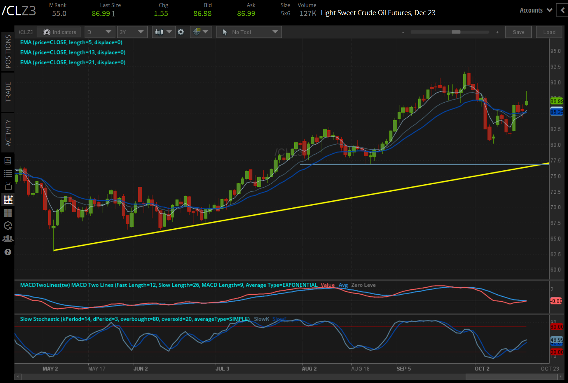Open the No Tool drawing dropdown
This screenshot has width=568, height=383.
point(249,32)
